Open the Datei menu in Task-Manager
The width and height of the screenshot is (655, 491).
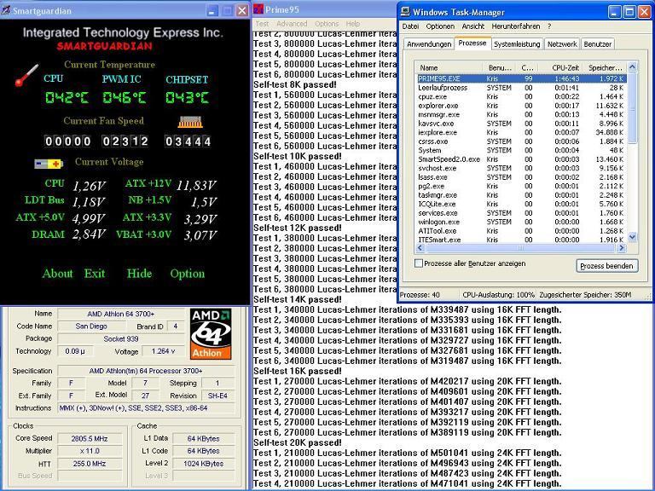point(410,26)
